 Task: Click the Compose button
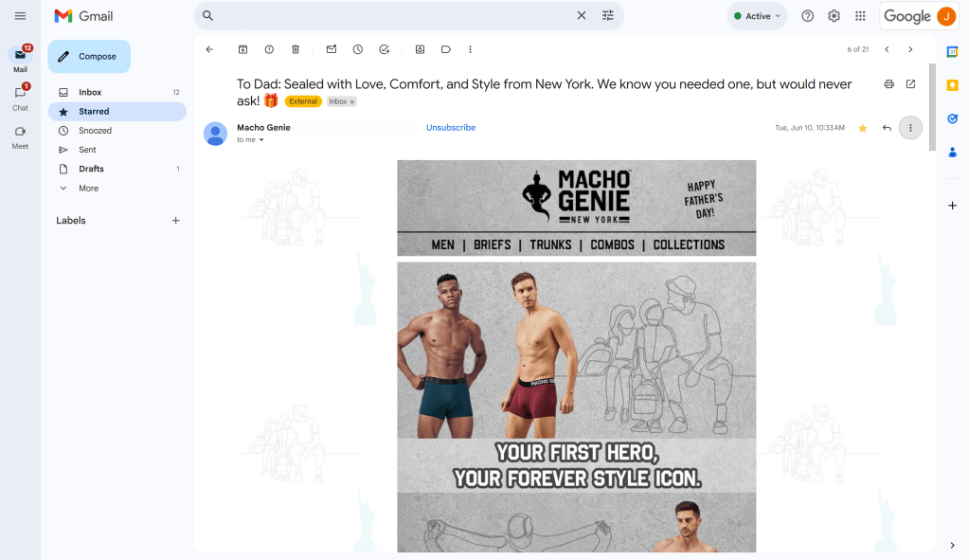pos(89,57)
